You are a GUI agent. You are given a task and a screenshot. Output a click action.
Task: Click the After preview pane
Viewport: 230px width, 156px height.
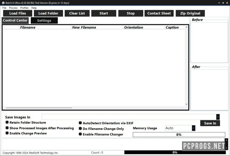209,90
